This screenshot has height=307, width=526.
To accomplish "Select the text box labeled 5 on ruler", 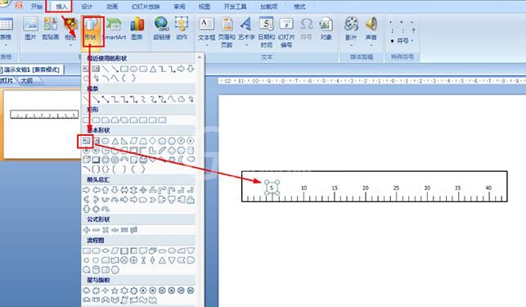I will 272,187.
